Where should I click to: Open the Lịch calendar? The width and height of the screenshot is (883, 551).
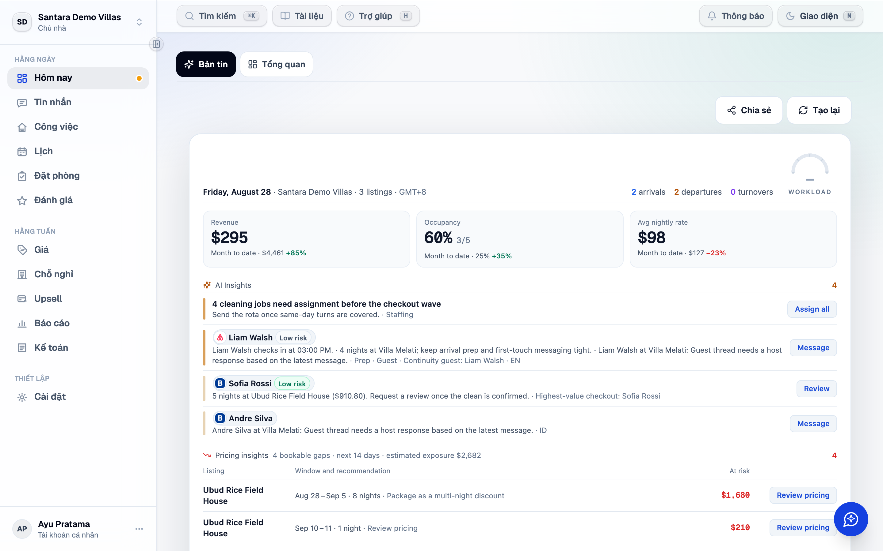(78, 151)
